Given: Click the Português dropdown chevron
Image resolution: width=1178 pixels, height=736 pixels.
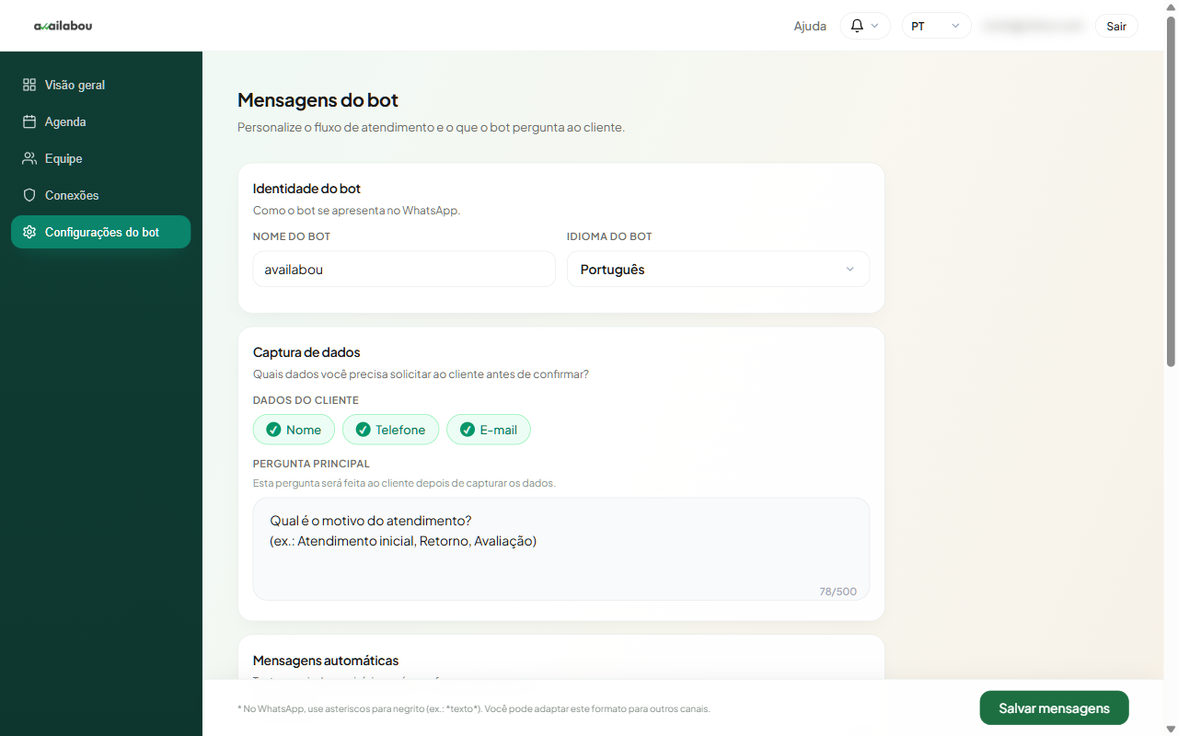Looking at the screenshot, I should [849, 270].
